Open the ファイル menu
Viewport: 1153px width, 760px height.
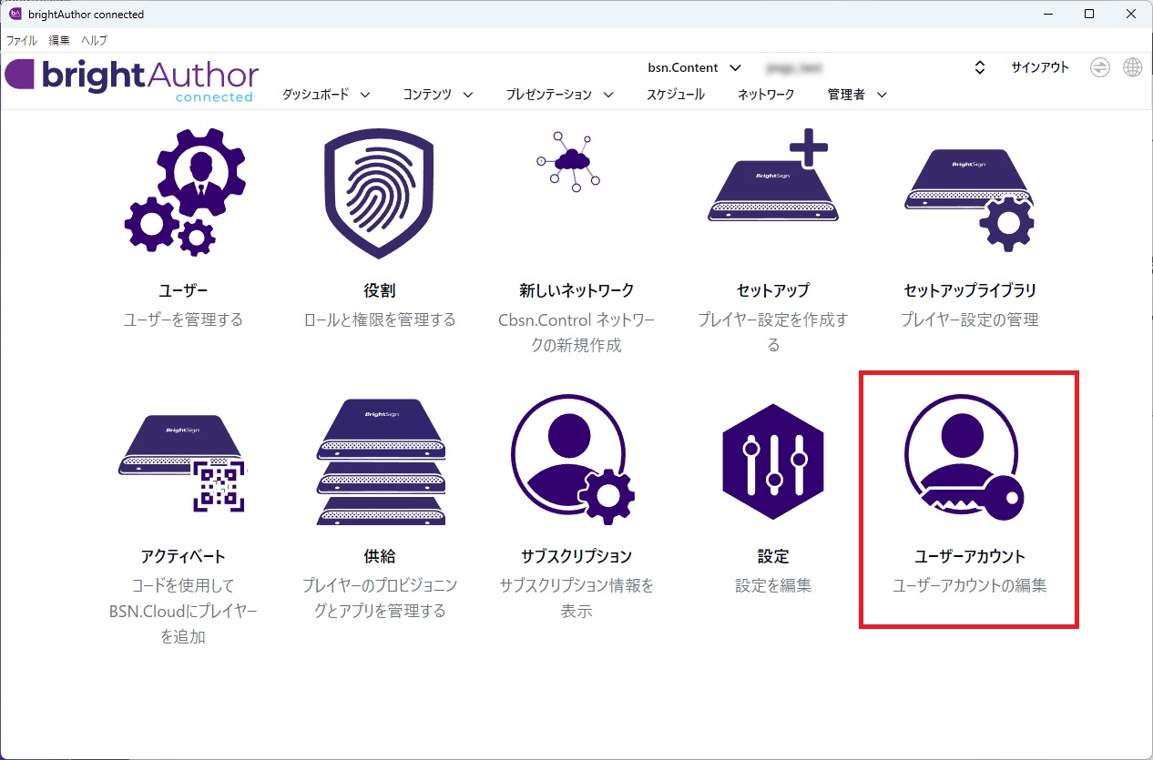22,40
